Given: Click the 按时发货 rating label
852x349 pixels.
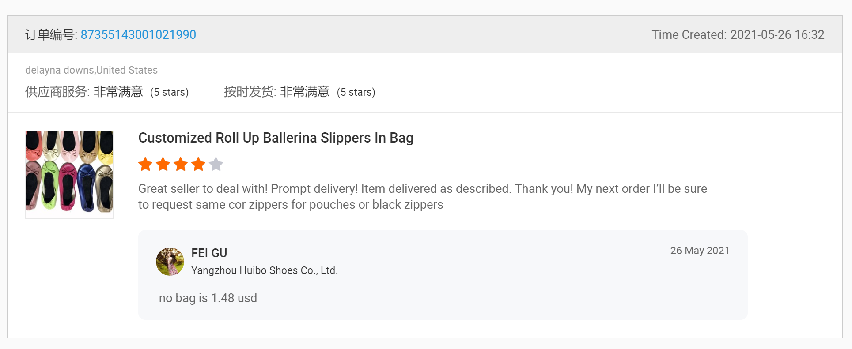Looking at the screenshot, I should point(250,92).
